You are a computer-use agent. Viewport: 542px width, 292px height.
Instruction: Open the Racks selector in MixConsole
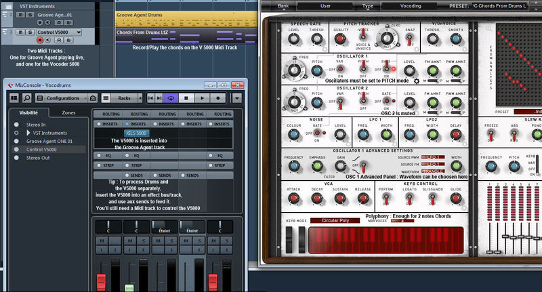click(125, 98)
